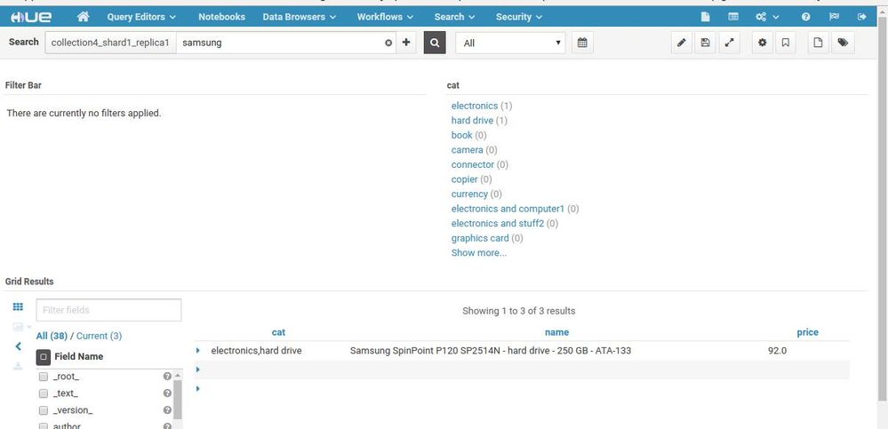The height and width of the screenshot is (429, 888).
Task: Save the dashboard with the floppy icon
Action: click(705, 43)
